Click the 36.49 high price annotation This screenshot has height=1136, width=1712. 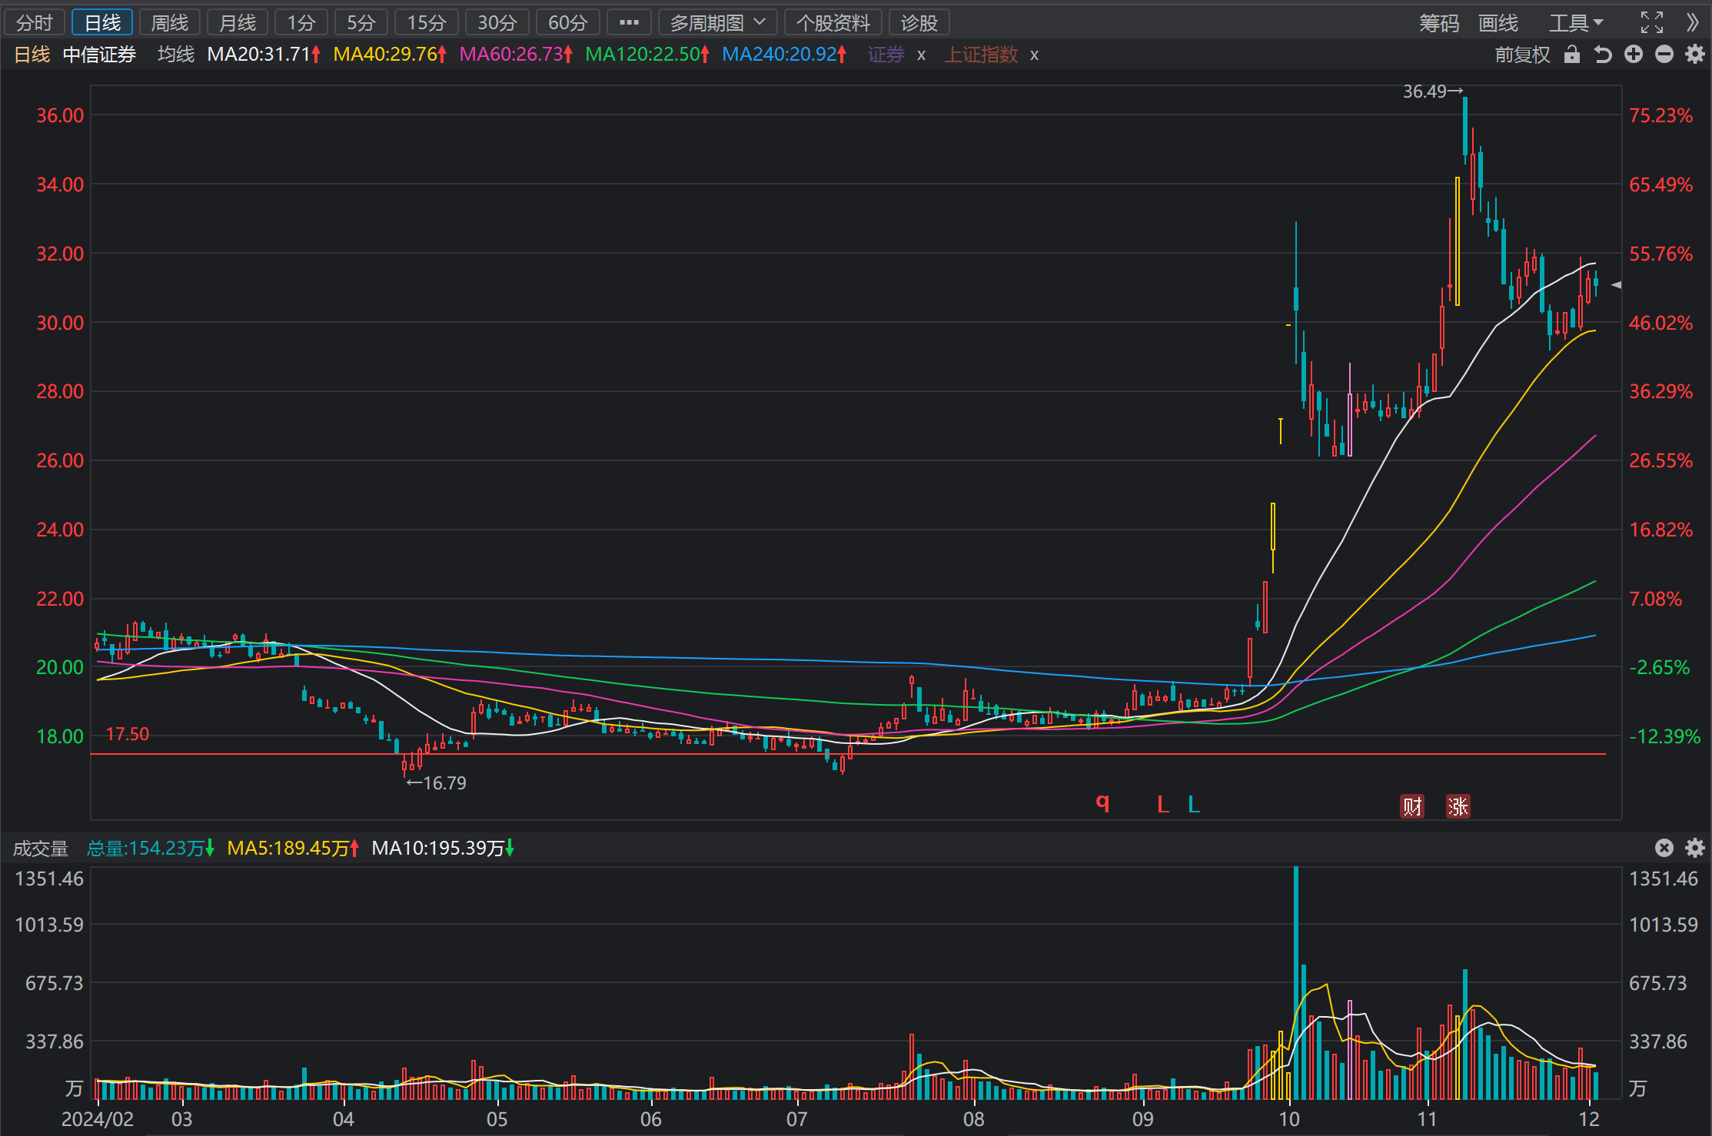(1433, 91)
